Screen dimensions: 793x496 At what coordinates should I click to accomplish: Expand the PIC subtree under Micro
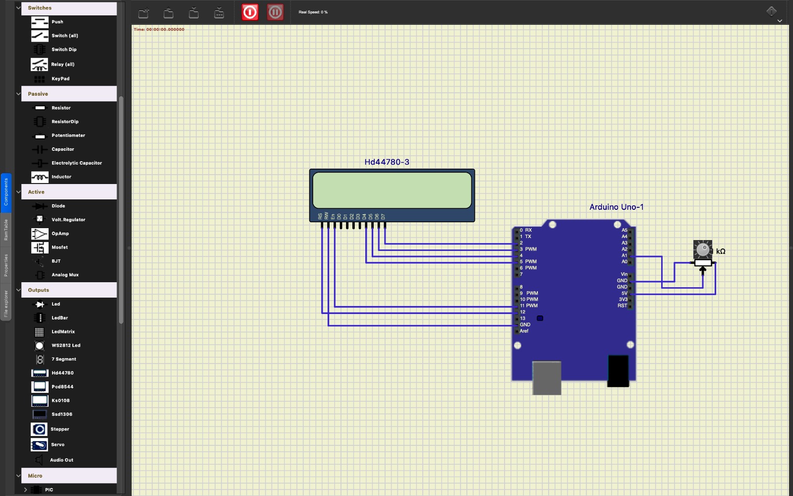tap(25, 490)
